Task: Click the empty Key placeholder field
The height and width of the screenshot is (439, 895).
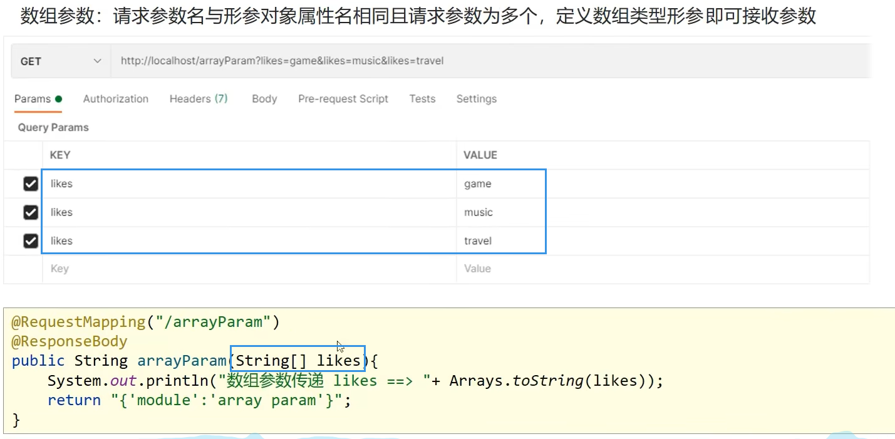Action: click(x=59, y=269)
